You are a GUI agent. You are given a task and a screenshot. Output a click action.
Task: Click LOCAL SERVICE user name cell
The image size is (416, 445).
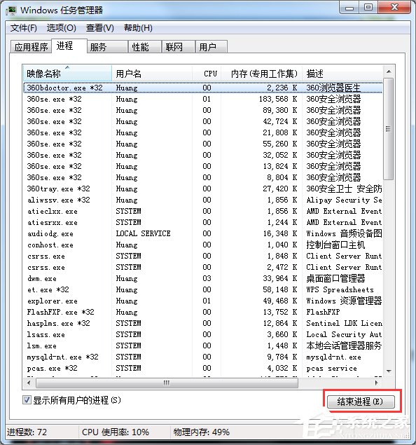coord(143,233)
